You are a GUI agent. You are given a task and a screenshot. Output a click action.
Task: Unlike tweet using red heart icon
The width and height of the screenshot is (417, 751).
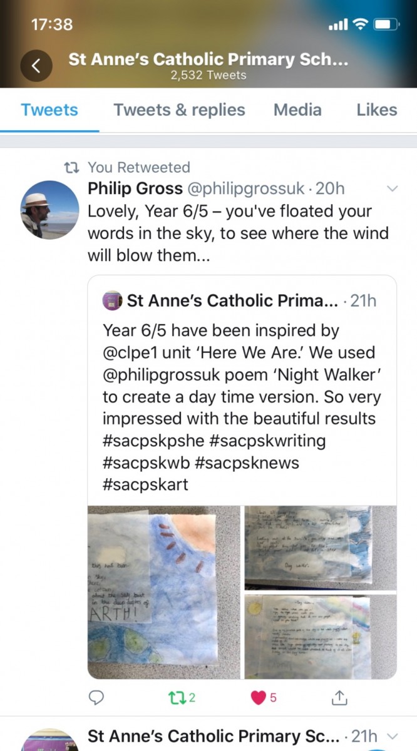click(x=259, y=697)
